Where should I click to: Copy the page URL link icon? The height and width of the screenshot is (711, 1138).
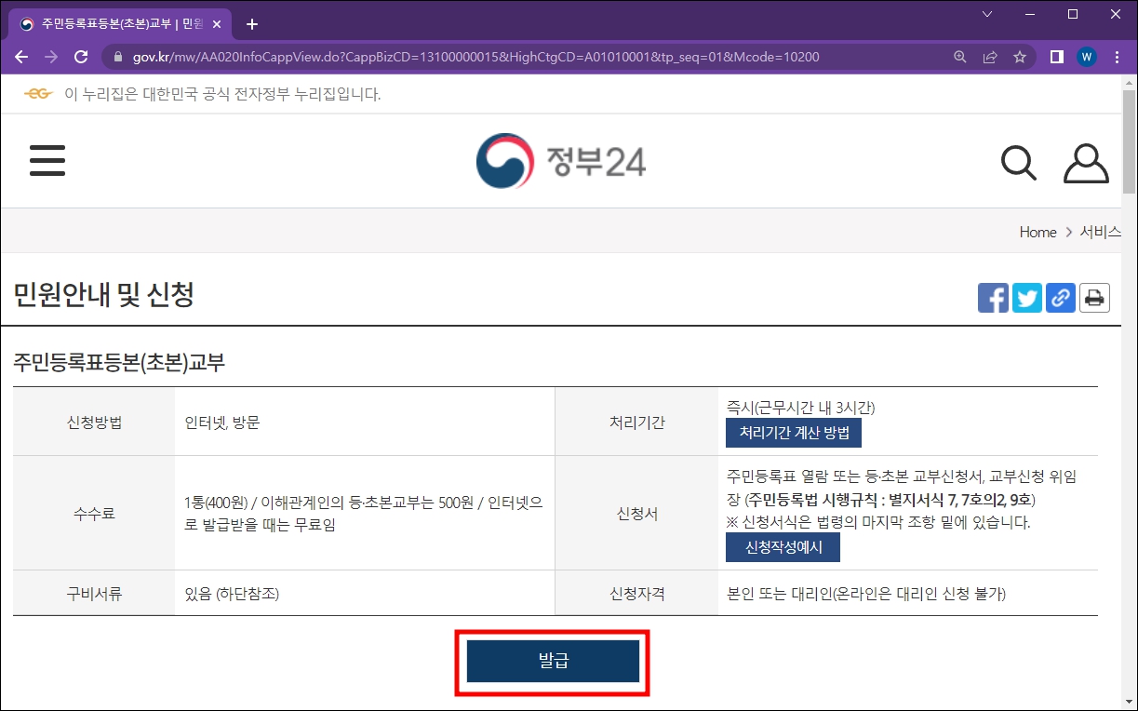point(1060,297)
